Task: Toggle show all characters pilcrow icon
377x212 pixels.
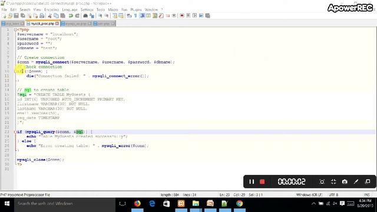Action: tap(135, 16)
